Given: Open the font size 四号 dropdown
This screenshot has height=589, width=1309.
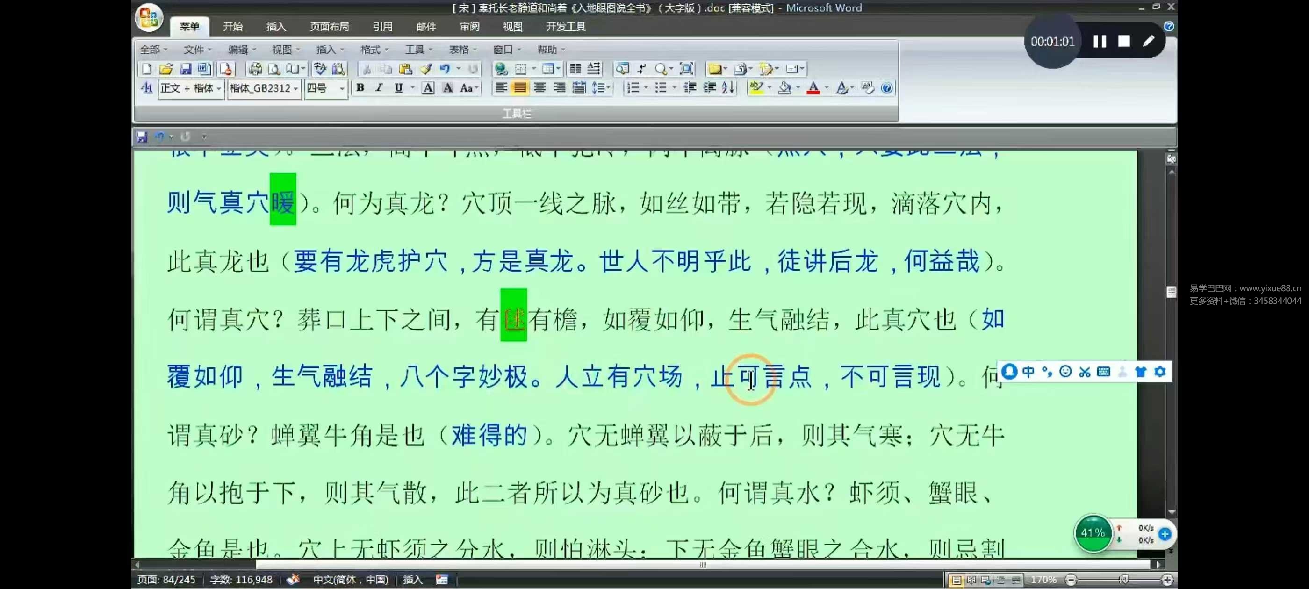Looking at the screenshot, I should [342, 88].
